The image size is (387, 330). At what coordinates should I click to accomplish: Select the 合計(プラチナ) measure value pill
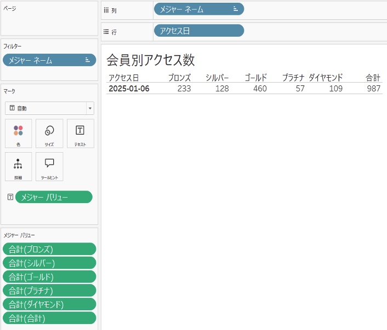[x=49, y=291]
